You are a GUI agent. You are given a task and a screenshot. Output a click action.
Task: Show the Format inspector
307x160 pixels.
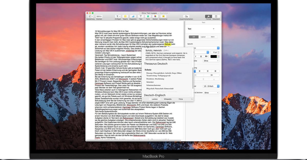(x=209, y=16)
